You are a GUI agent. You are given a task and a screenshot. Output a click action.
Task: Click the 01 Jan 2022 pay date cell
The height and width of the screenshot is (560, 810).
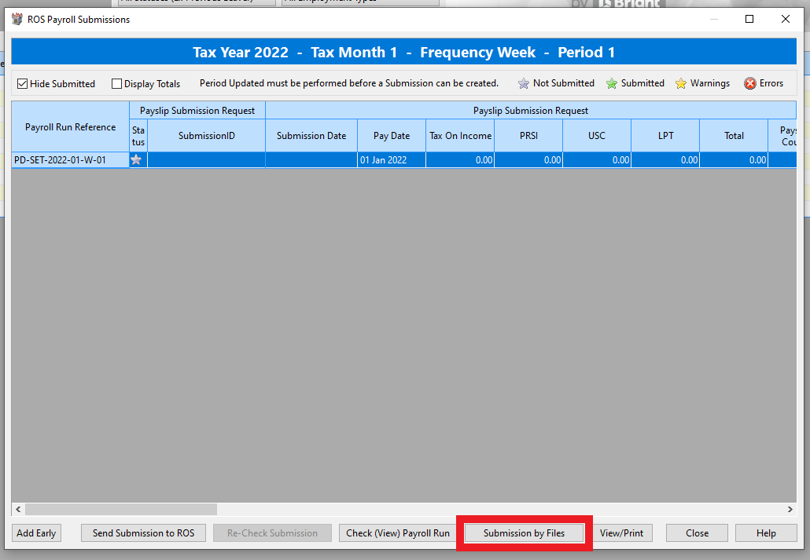[392, 160]
